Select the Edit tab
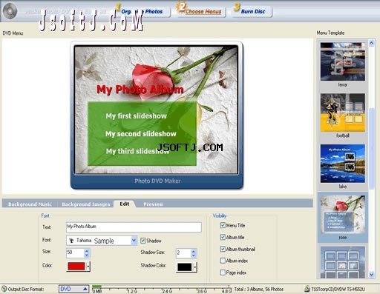 tap(125, 204)
